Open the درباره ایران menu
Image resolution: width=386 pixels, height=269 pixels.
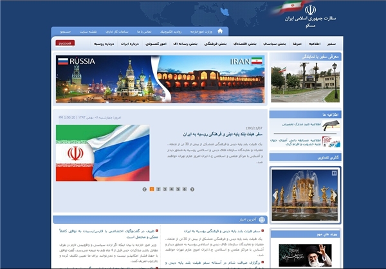click(130, 44)
